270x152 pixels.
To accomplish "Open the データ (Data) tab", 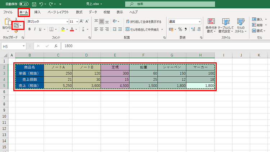I will 93,12.
